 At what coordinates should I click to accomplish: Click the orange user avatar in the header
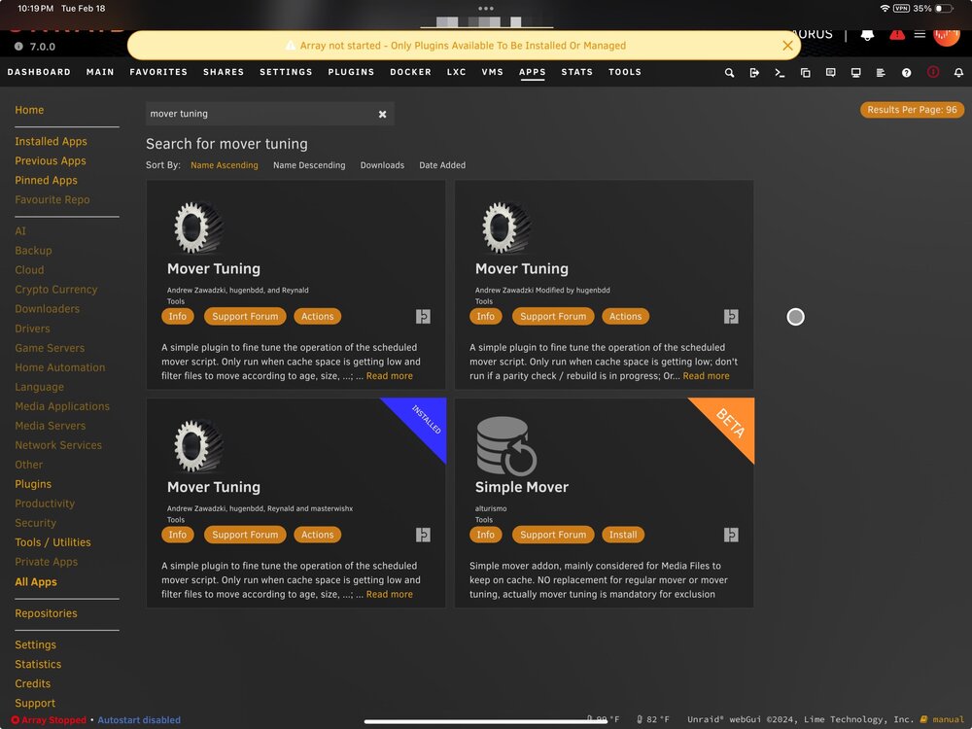[x=947, y=35]
